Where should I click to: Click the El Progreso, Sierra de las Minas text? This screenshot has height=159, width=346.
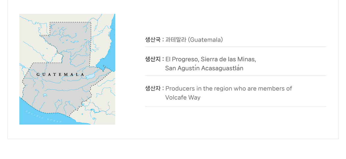tap(211, 59)
